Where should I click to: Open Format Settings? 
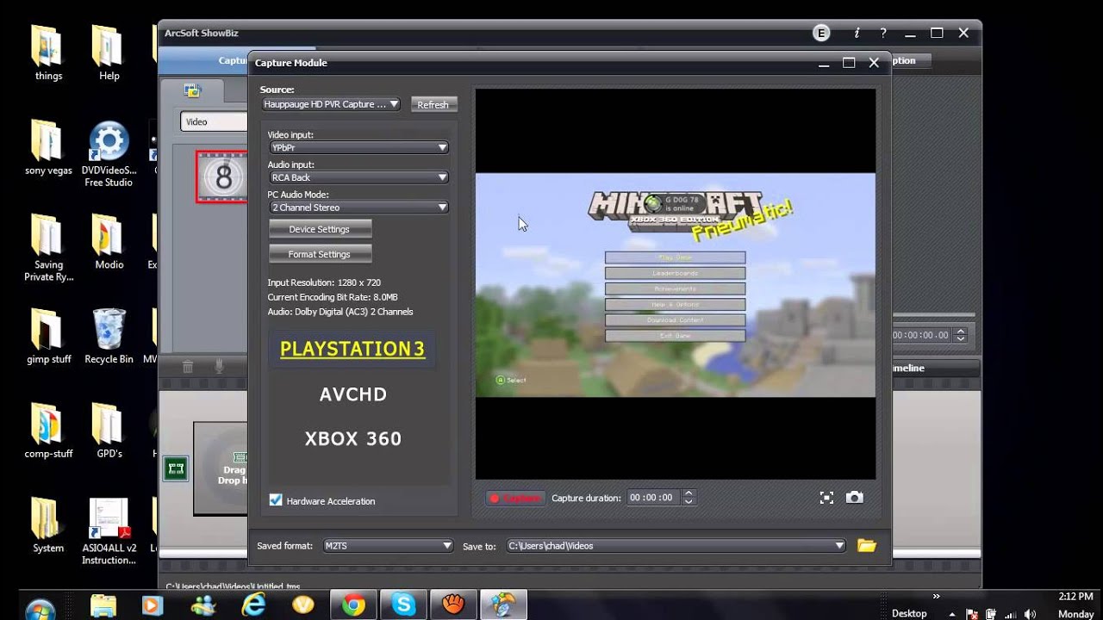point(320,254)
